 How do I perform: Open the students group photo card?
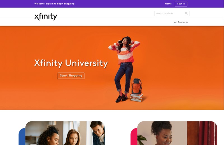click(x=65, y=133)
